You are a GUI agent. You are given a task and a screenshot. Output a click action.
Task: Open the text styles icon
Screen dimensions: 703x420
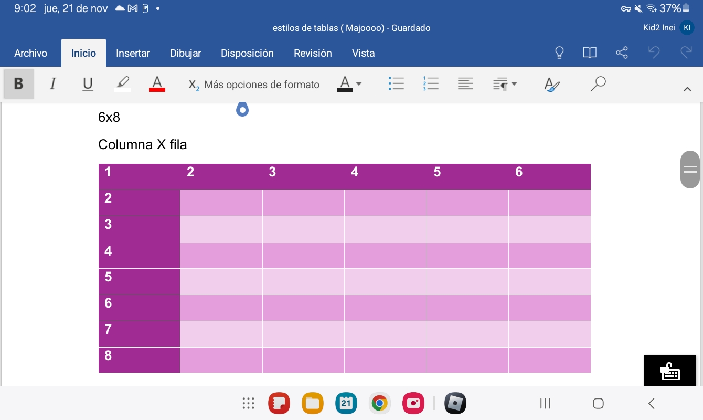click(552, 84)
